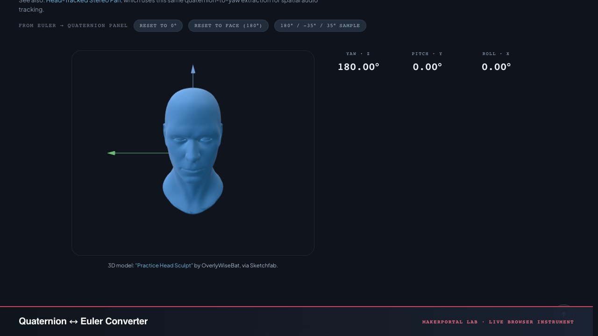Select the pitch value 0.00°
The height and width of the screenshot is (336, 598).
pyautogui.click(x=427, y=67)
